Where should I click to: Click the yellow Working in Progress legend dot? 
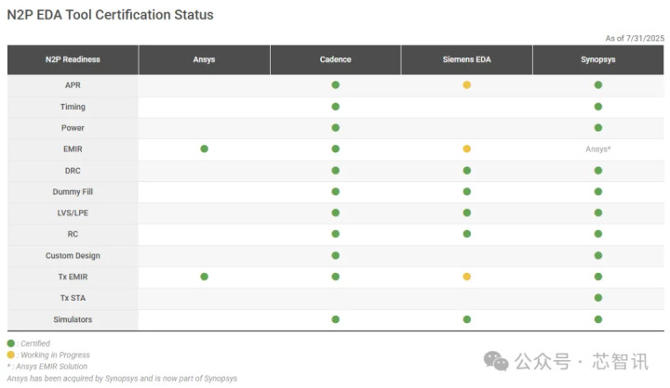click(x=10, y=355)
